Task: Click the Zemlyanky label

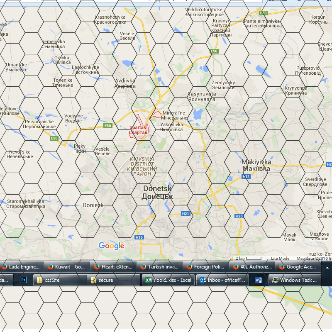Action: coord(223,85)
